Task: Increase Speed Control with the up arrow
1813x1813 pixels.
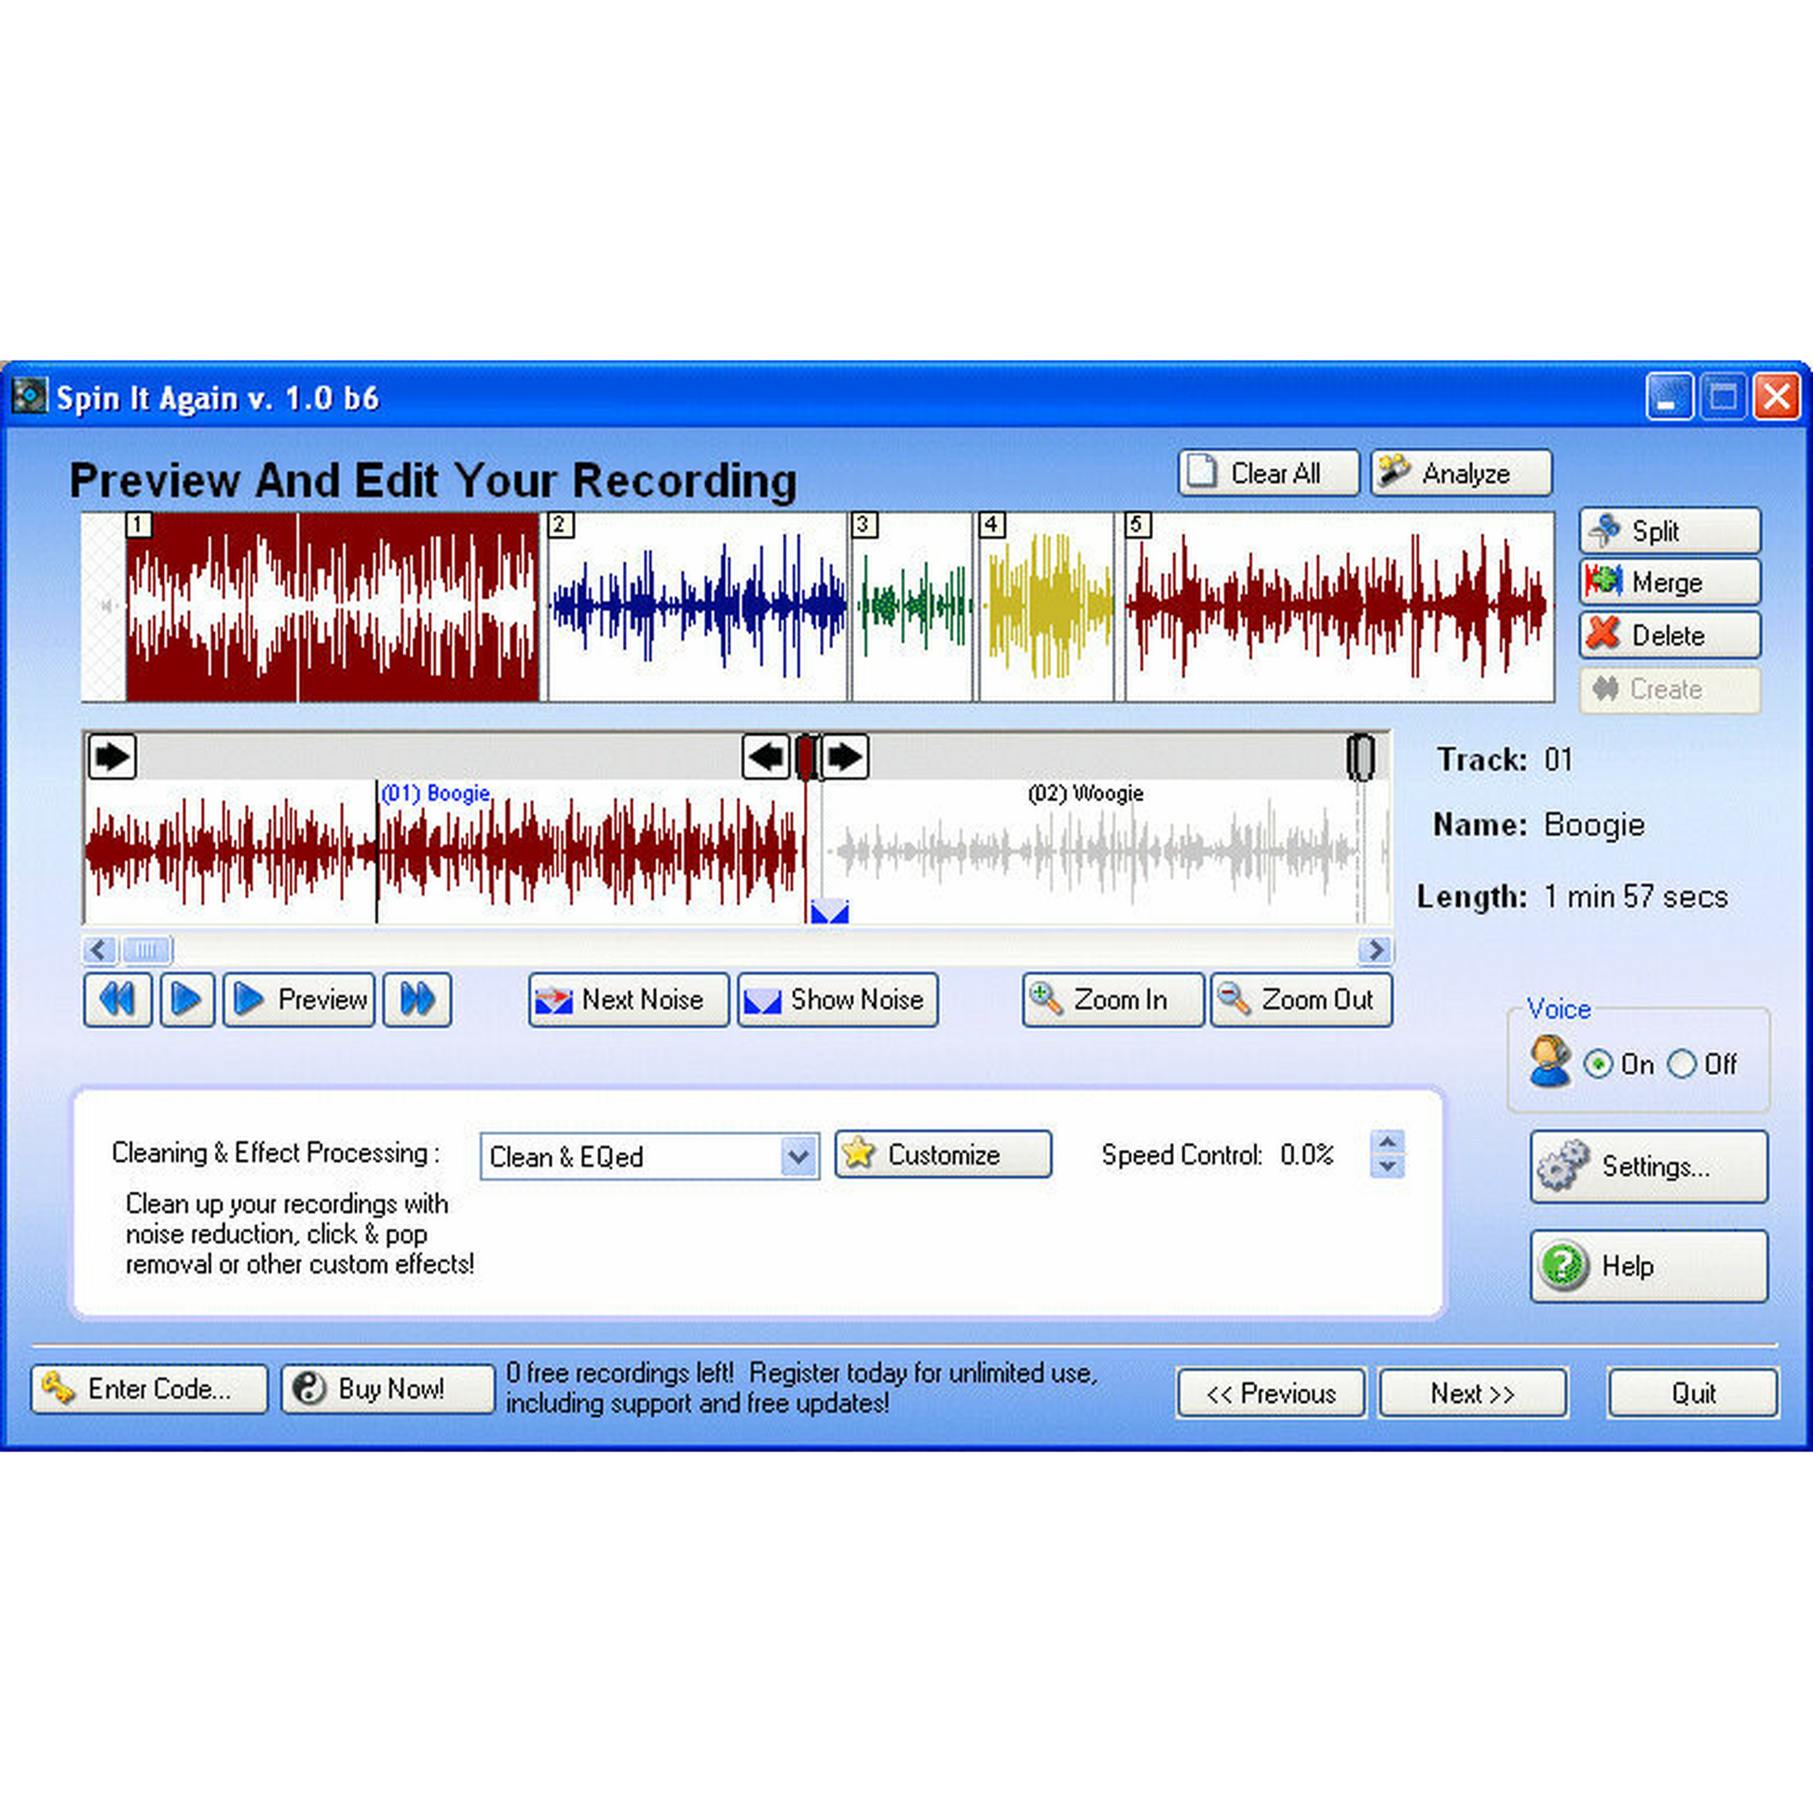Action: pyautogui.click(x=1389, y=1143)
